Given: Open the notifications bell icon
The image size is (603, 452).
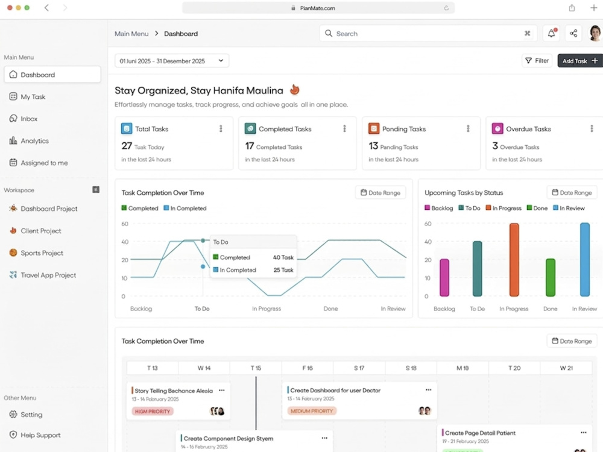Looking at the screenshot, I should point(552,33).
